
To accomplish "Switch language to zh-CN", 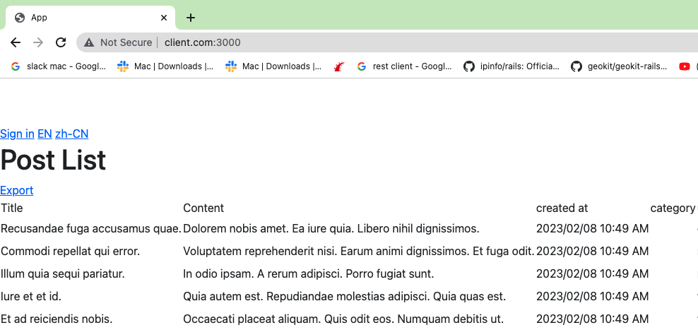I will point(71,134).
